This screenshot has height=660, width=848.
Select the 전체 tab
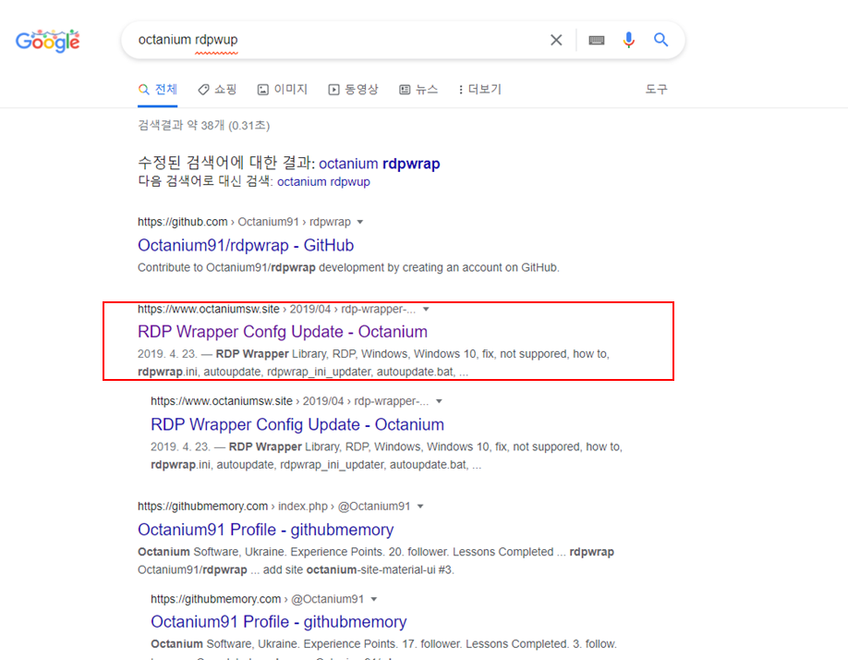click(x=158, y=90)
